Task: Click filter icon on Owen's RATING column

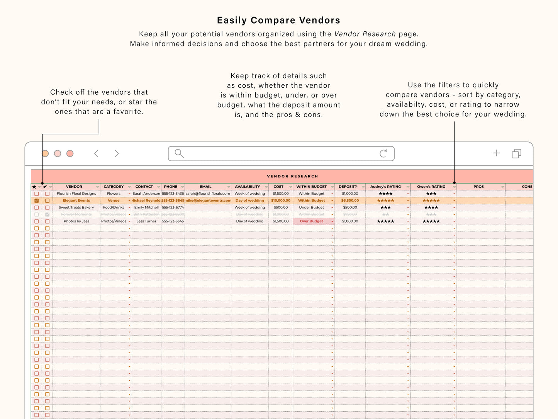Action: pyautogui.click(x=454, y=187)
